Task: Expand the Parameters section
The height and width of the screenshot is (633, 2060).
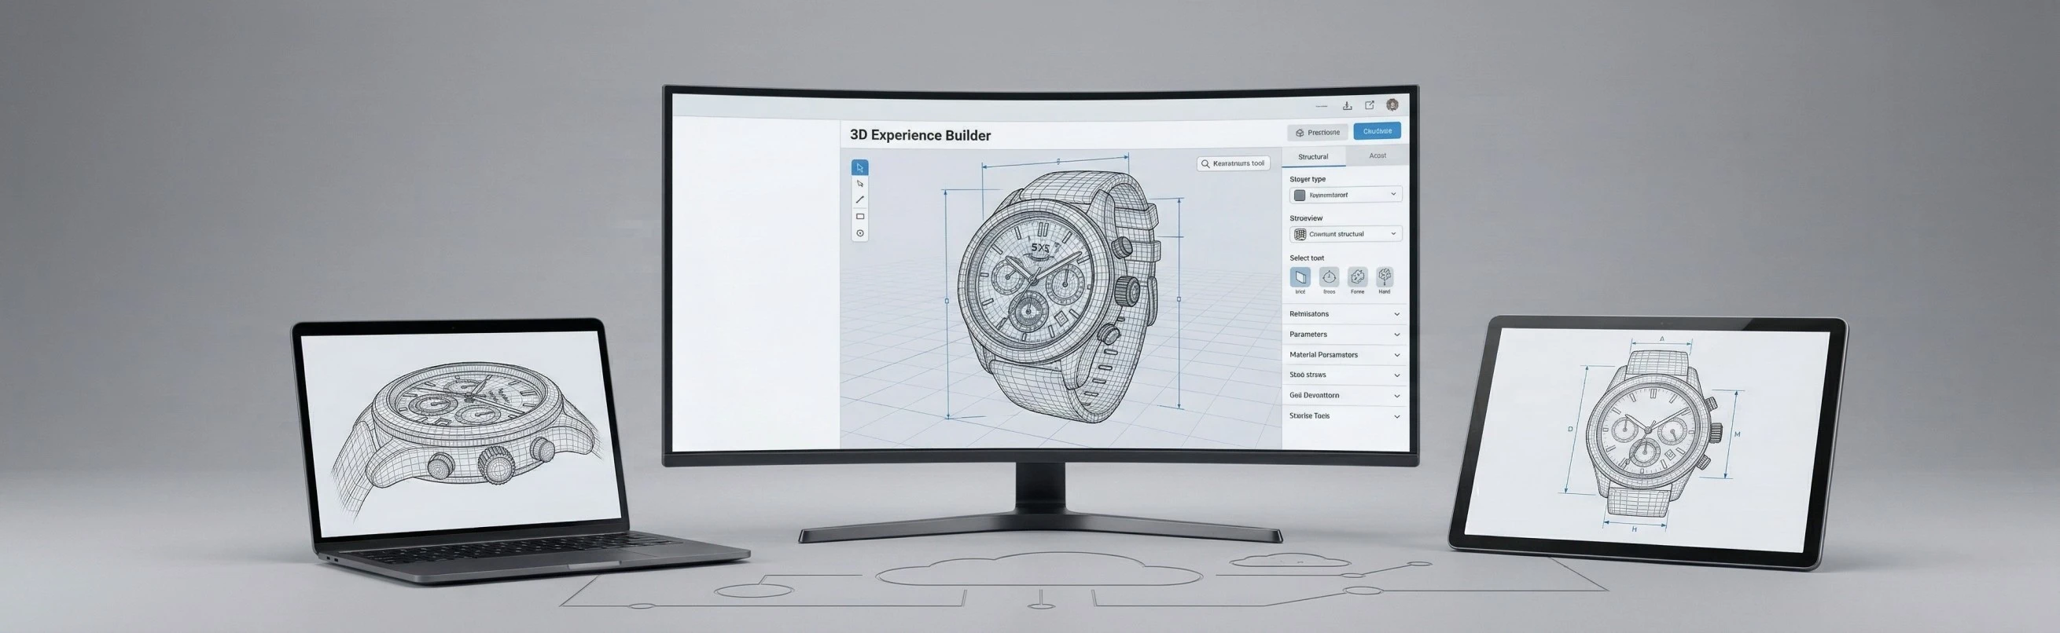Action: tap(1344, 334)
